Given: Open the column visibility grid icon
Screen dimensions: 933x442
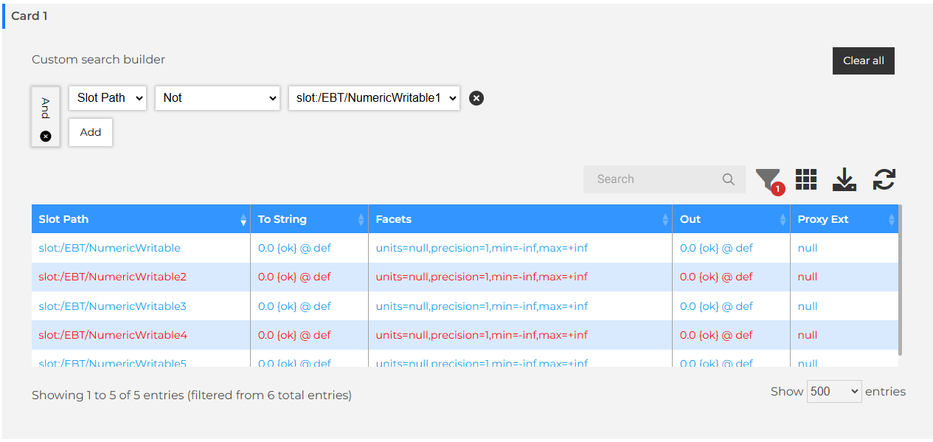Looking at the screenshot, I should [806, 179].
